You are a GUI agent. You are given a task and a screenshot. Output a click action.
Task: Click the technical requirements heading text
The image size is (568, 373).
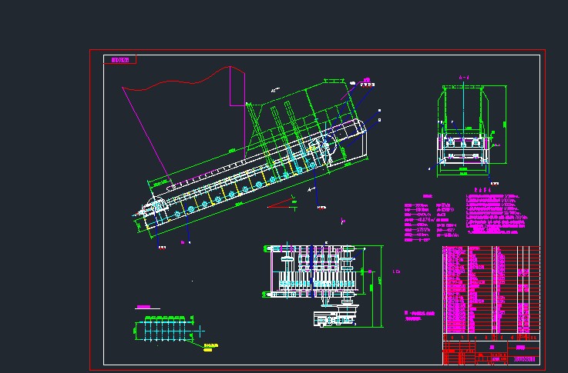(483, 190)
